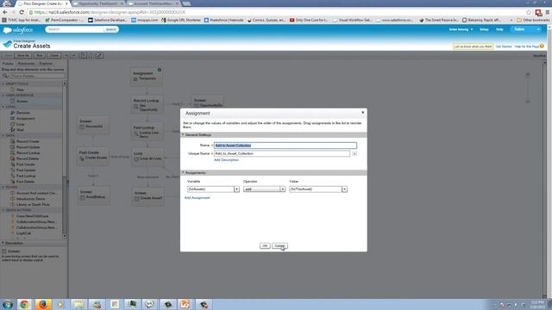Switch to the Explorer tab
This screenshot has height=310, width=552.
[46, 64]
